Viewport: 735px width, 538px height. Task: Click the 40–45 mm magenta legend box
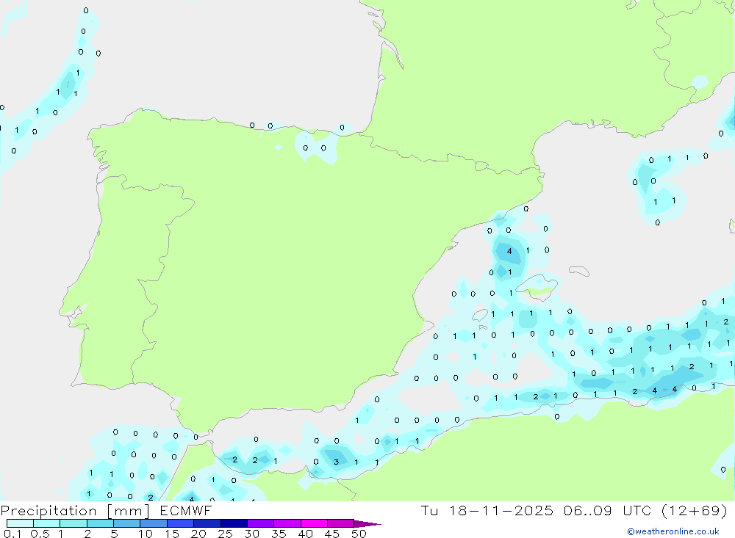tap(314, 523)
